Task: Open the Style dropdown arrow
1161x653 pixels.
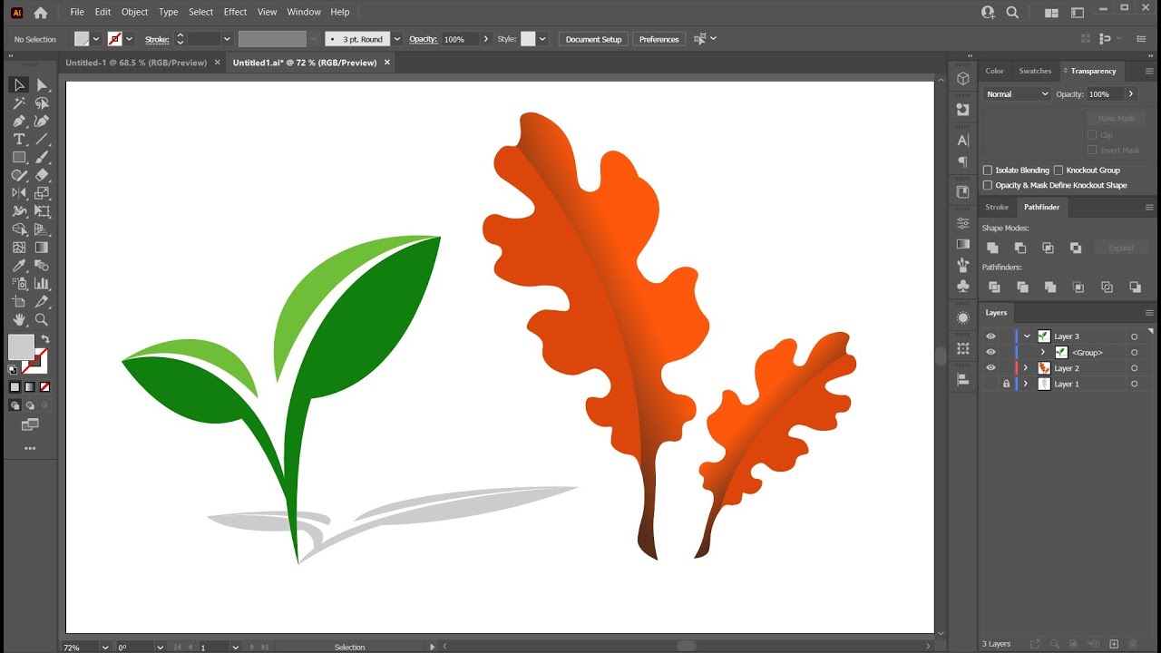Action: click(x=542, y=39)
